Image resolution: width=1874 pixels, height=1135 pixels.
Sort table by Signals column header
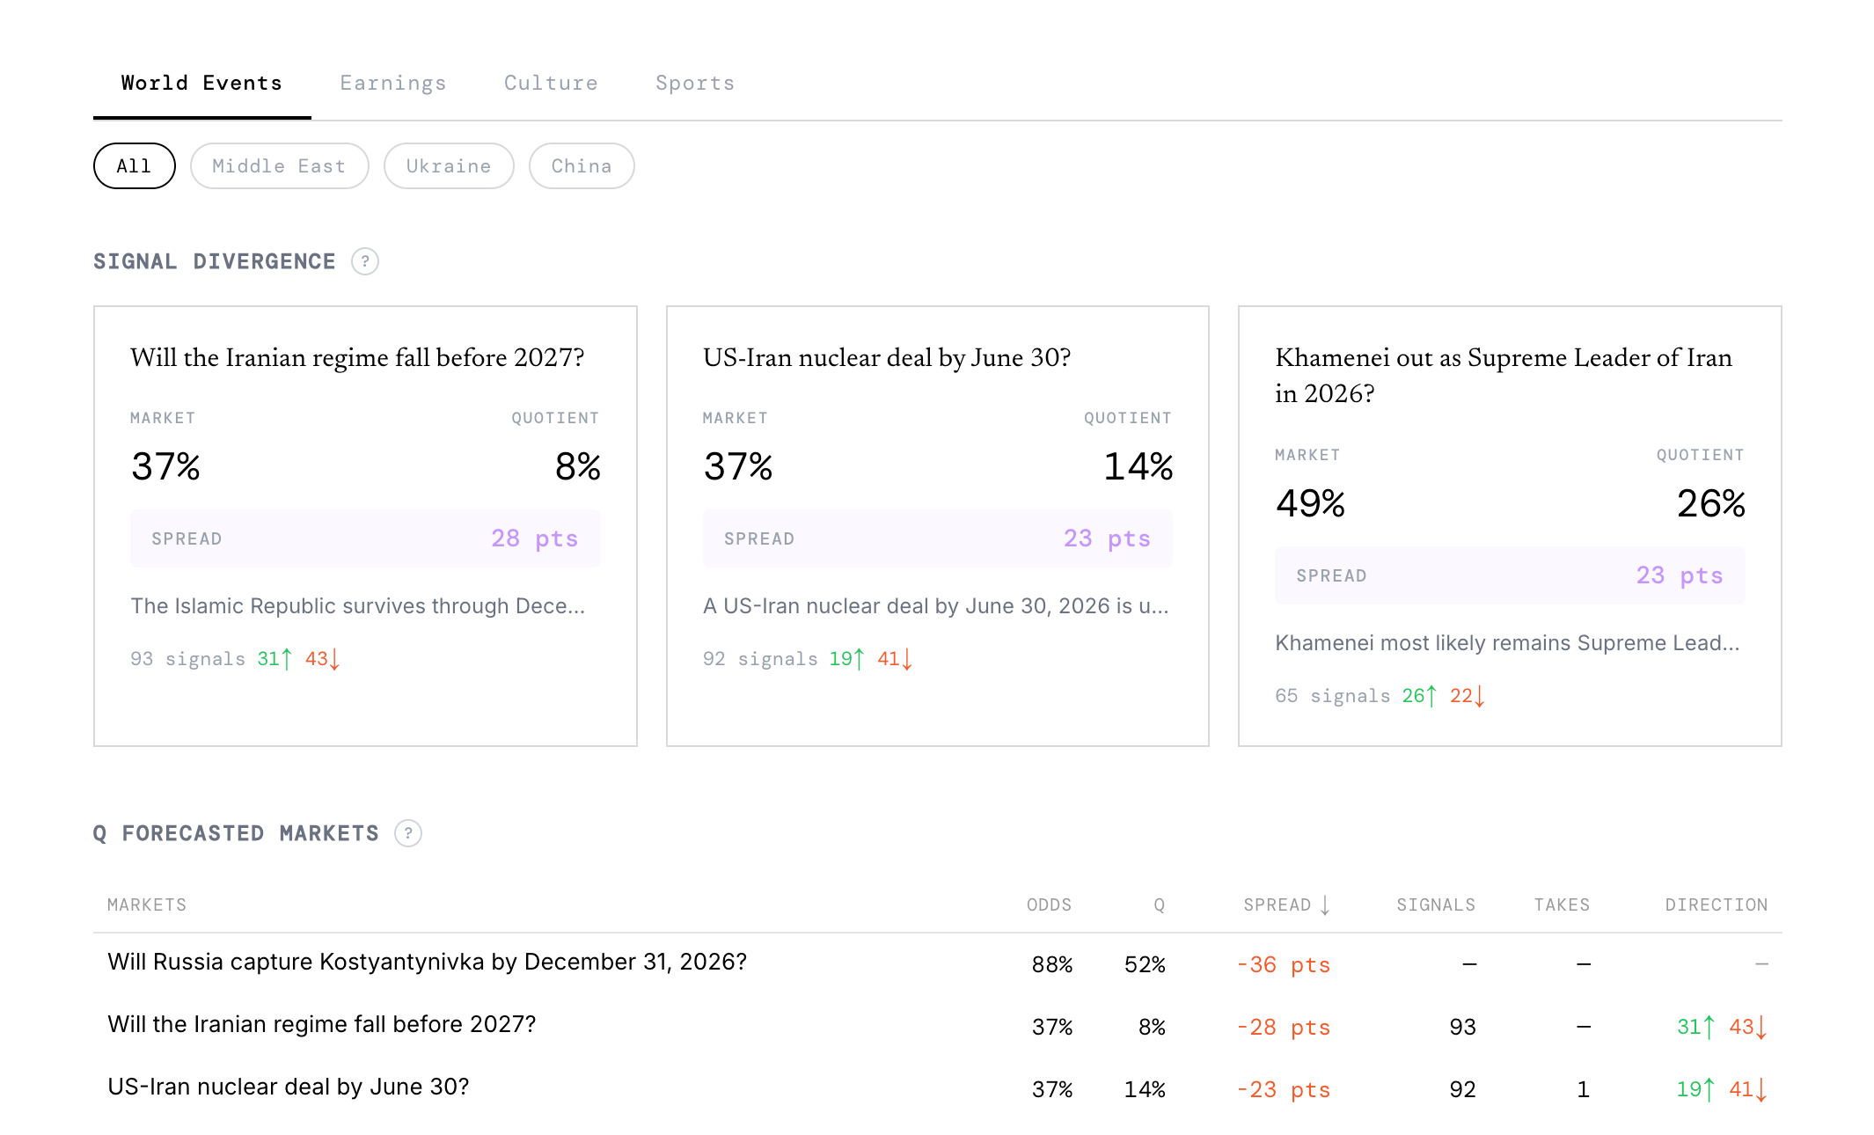[x=1435, y=905]
